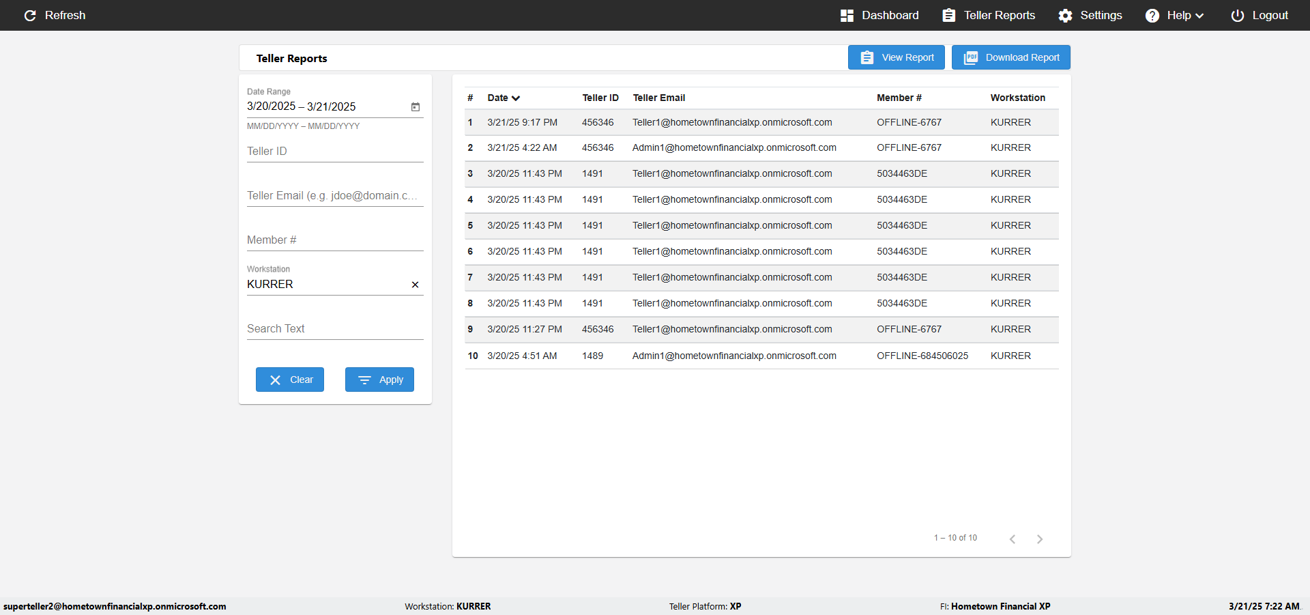Focus the Member # input field
This screenshot has height=615, width=1310.
[x=335, y=240]
